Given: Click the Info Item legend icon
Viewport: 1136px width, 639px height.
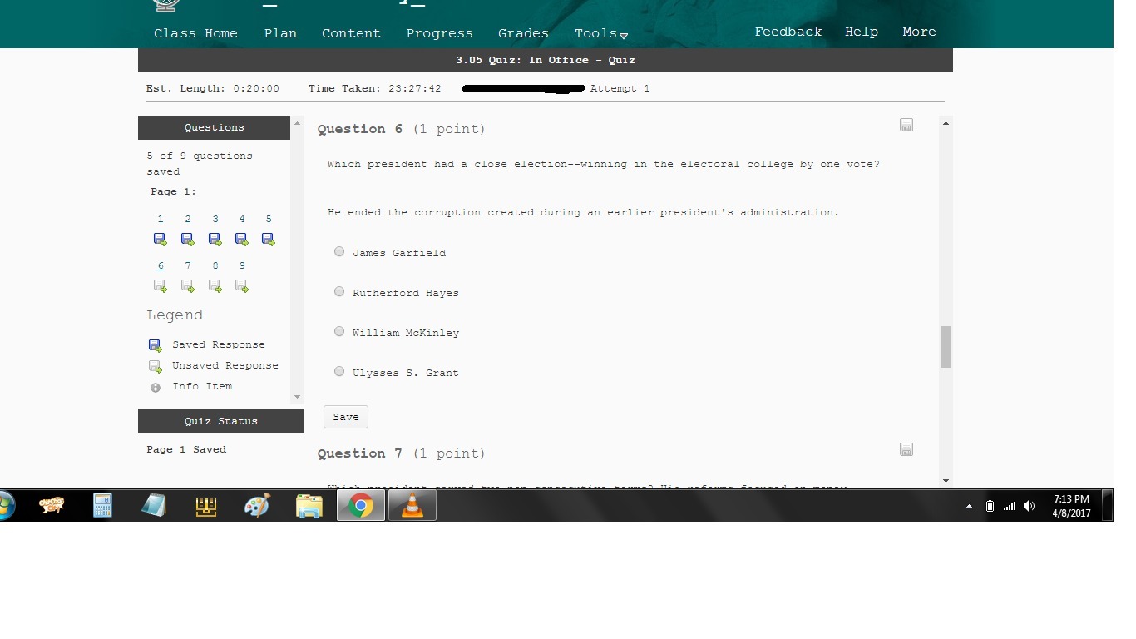Looking at the screenshot, I should coord(156,388).
